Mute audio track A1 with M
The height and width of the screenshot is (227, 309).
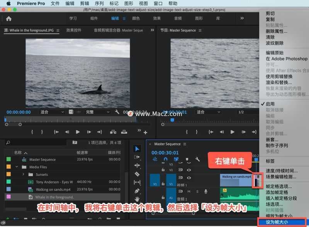tap(189, 192)
